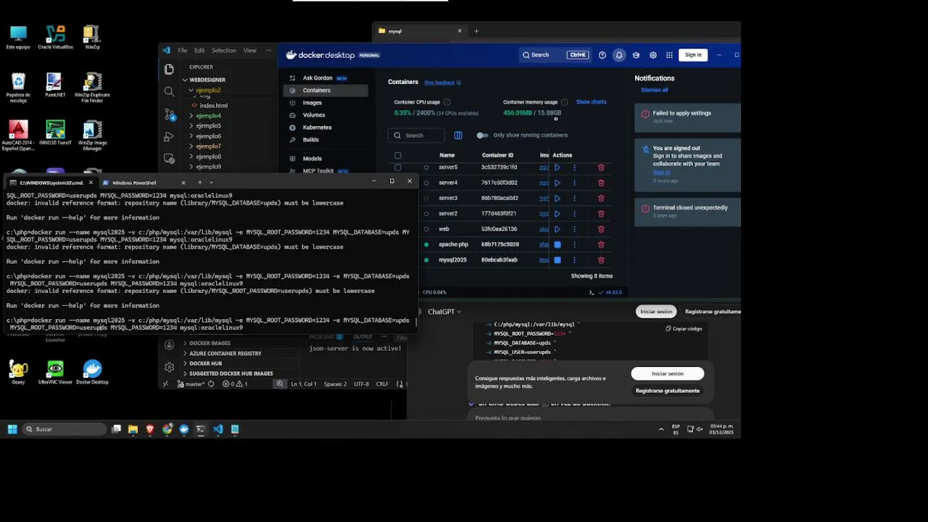Start the server4 container
The height and width of the screenshot is (522, 928).
coord(557,183)
